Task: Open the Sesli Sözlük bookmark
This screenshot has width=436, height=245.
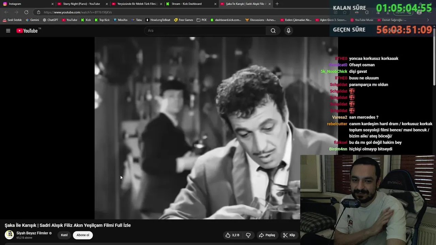Action: [x=12, y=20]
